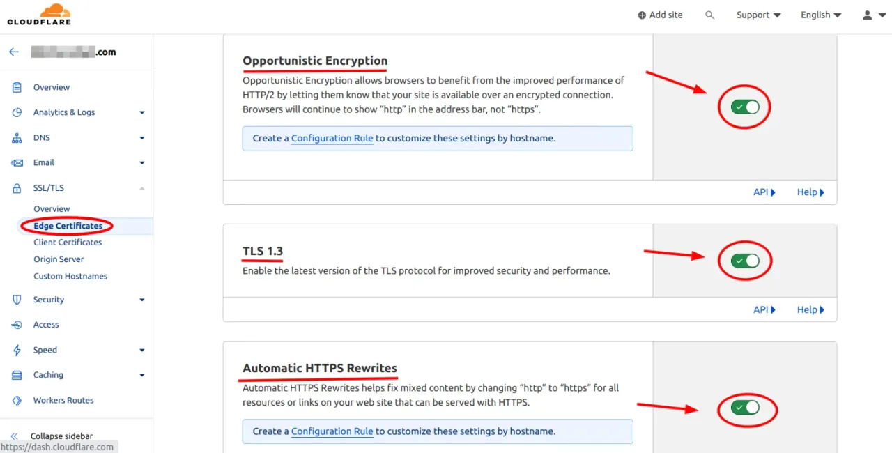Select SSL/TLS Overview sub-item
The image size is (892, 453).
pos(52,209)
